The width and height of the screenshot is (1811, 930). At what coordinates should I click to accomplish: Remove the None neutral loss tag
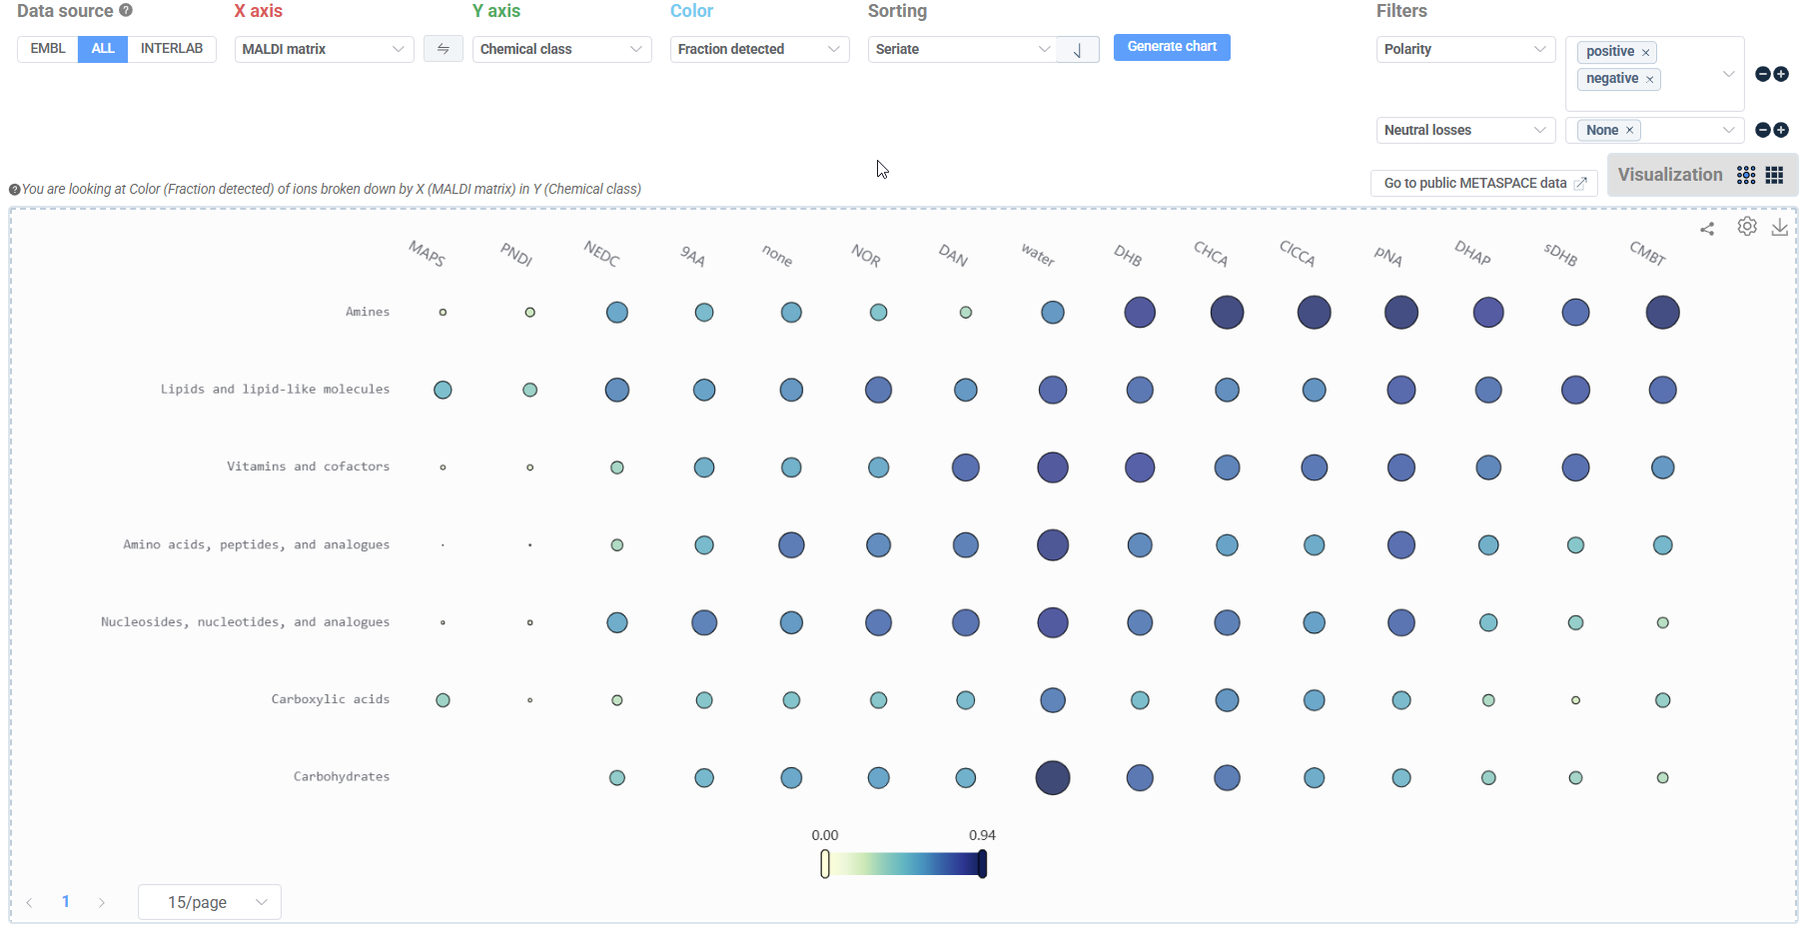point(1629,130)
